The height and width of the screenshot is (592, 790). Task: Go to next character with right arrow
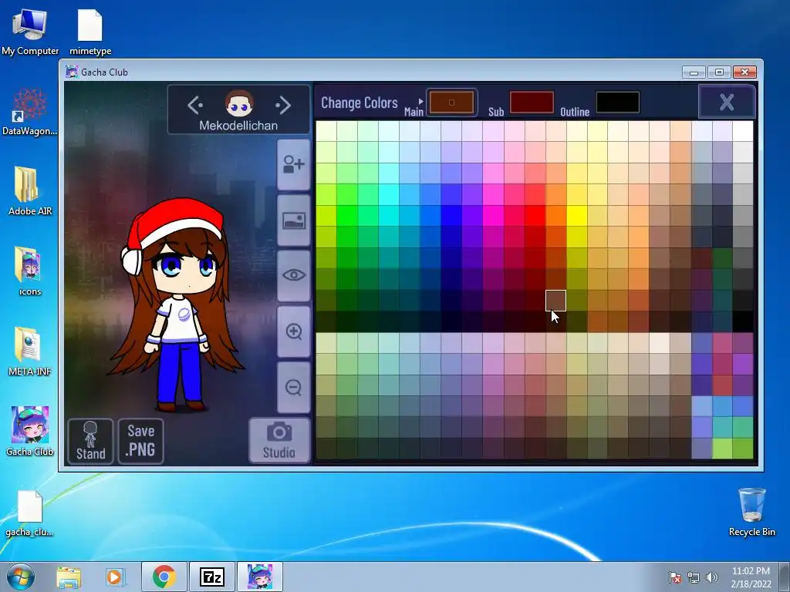283,105
